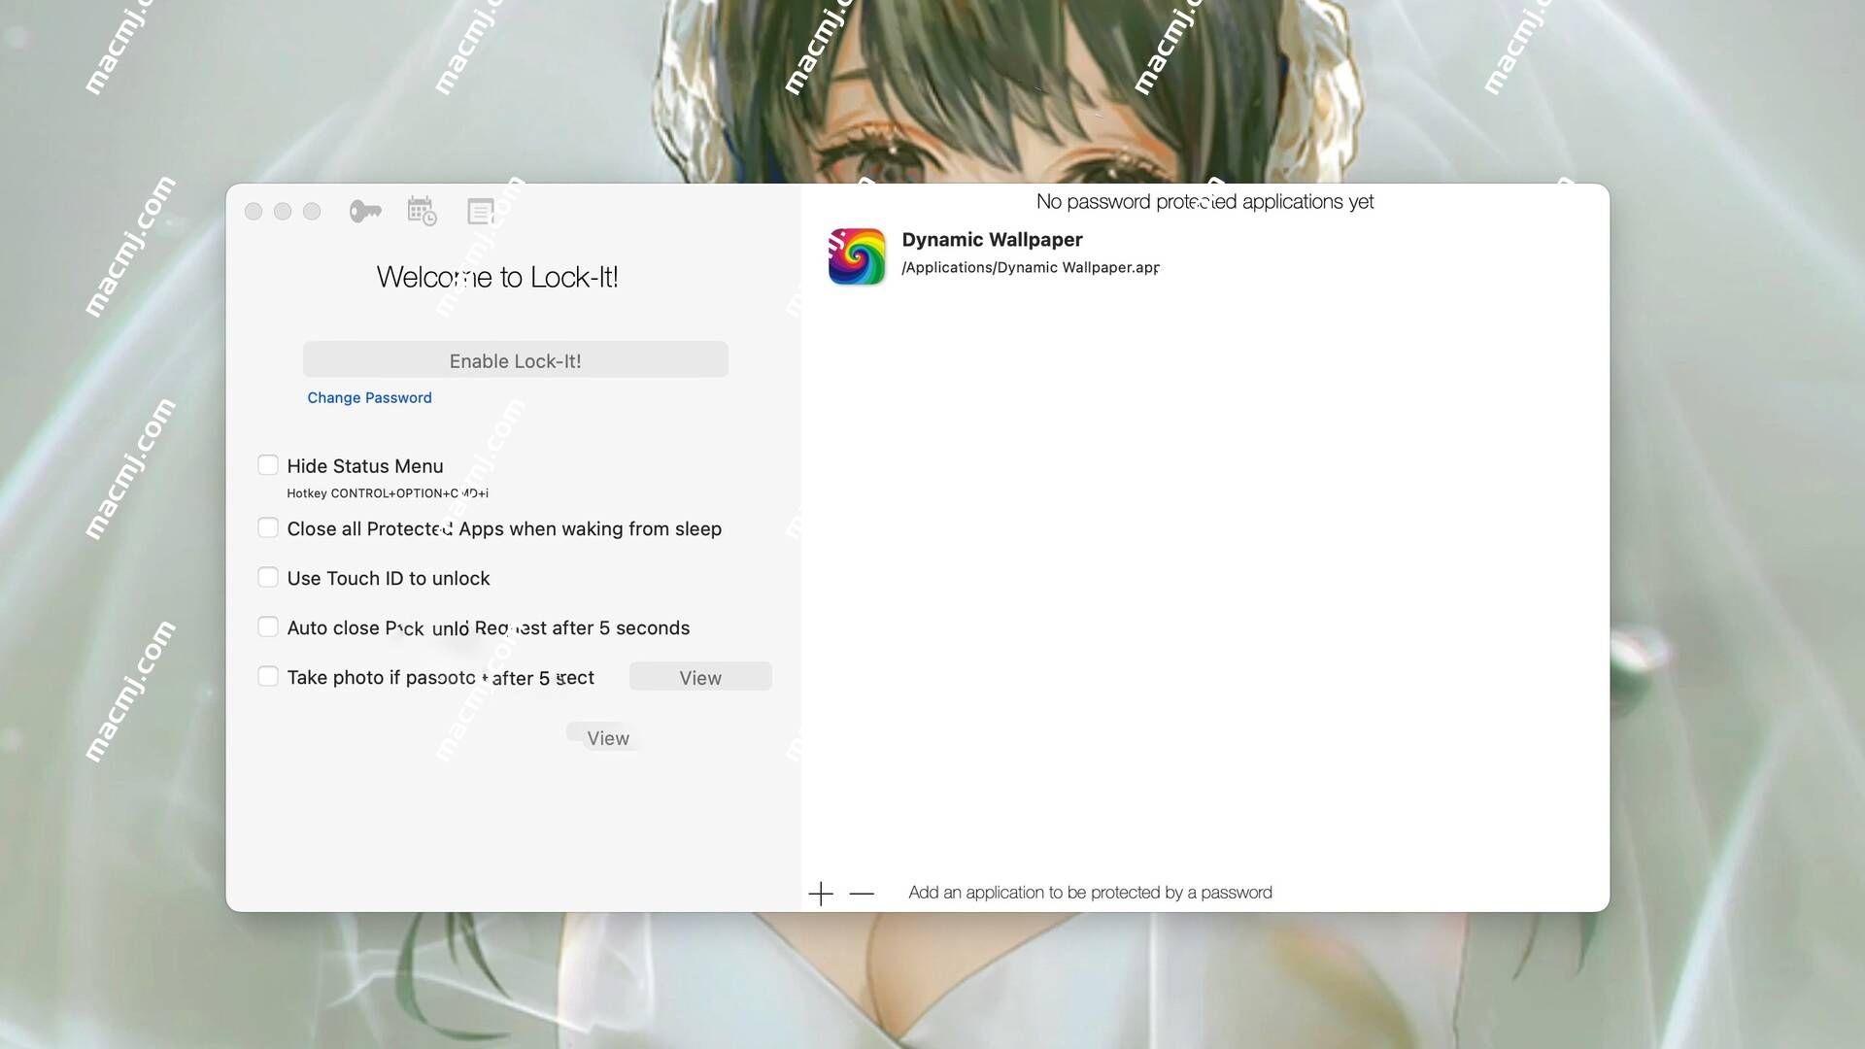
Task: Click the /Applications/Dynamic Wallpaper.app path text
Action: point(1031,267)
